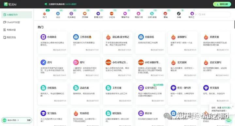235x126 pixels.
Task: Open the 续写 pink icon
Action: pos(76,62)
